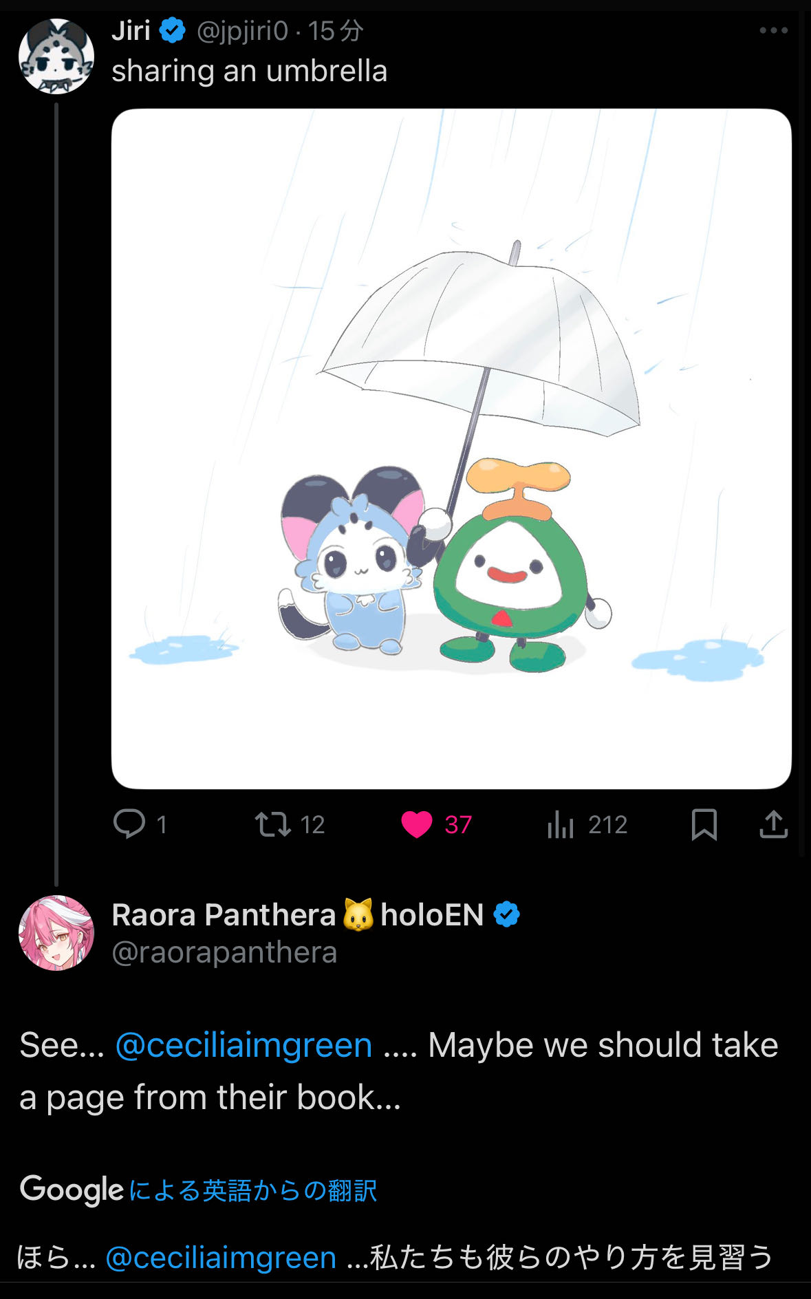Click Raora Panthera holoEN display name
The image size is (811, 1299).
click(297, 915)
